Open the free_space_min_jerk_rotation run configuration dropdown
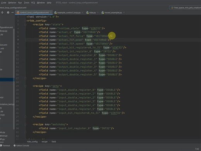 click(x=186, y=8)
